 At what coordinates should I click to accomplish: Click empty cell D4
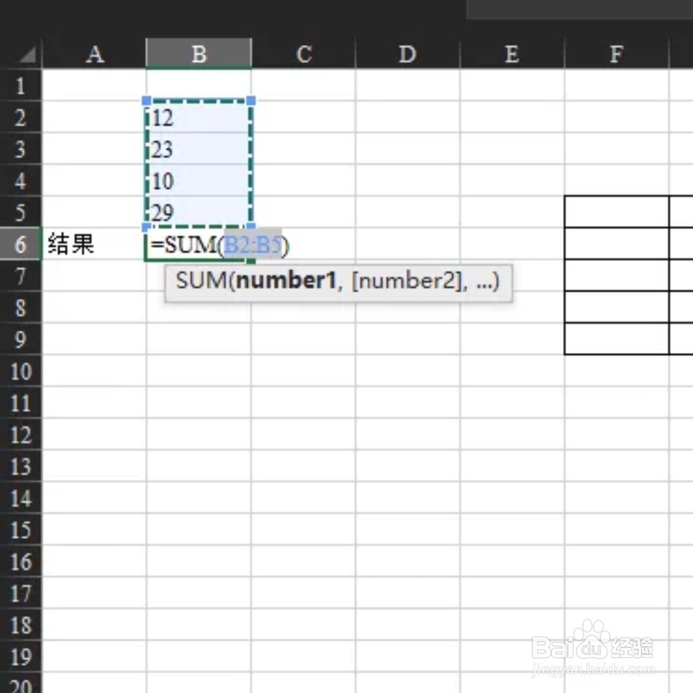407,181
